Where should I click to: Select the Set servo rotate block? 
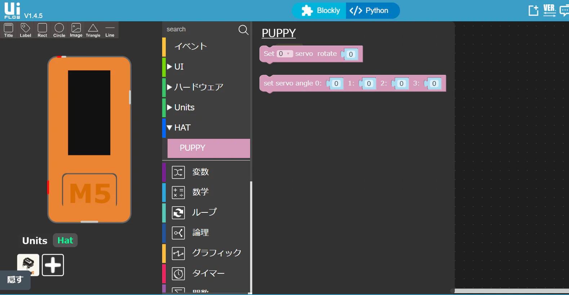311,54
